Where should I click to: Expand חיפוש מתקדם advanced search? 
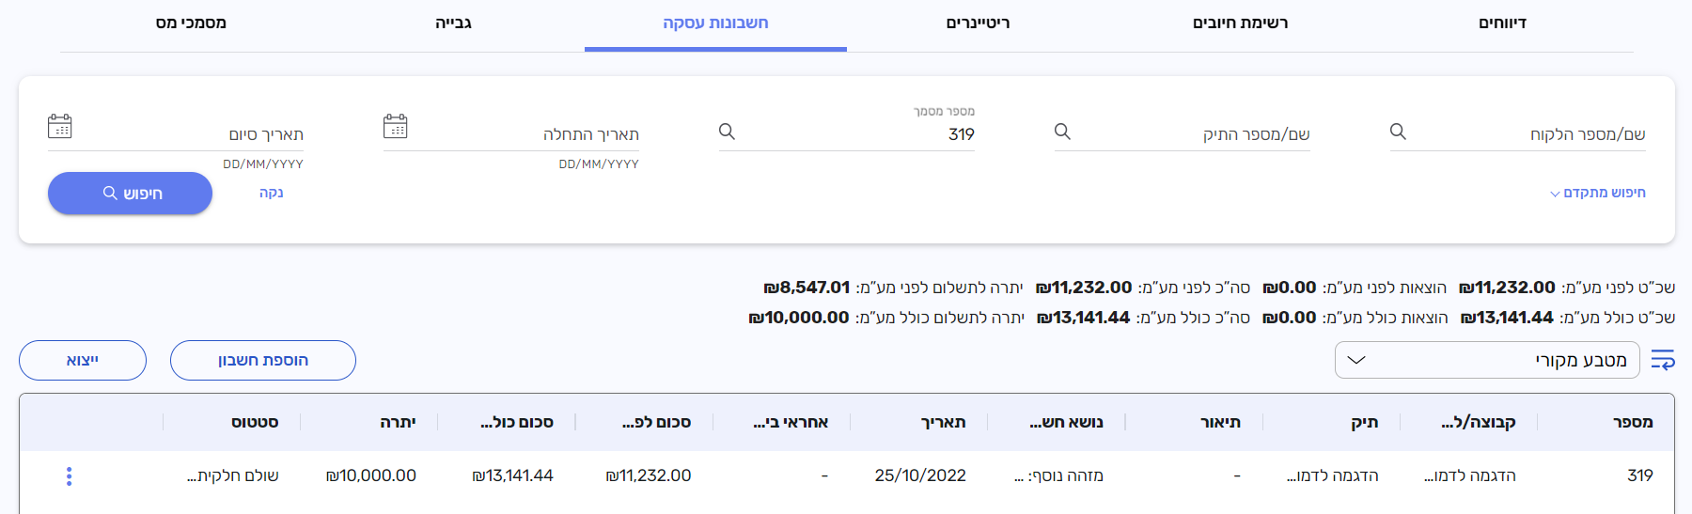coord(1597,193)
